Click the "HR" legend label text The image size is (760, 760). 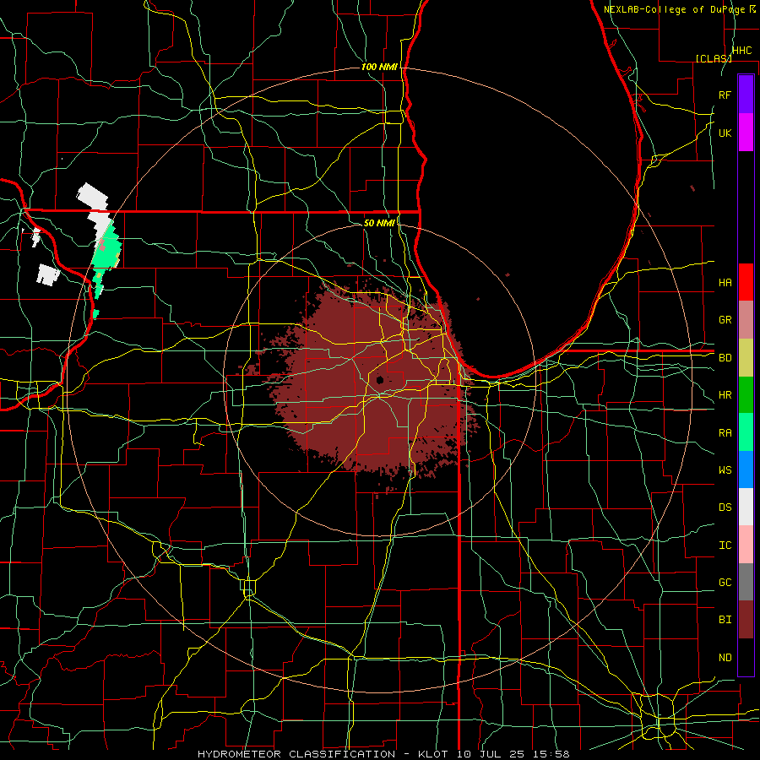(725, 395)
